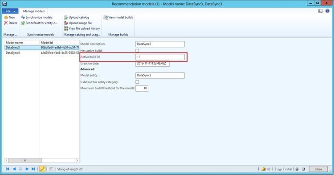334x175 pixels.
Task: Click Upload usage file
Action: point(78,23)
